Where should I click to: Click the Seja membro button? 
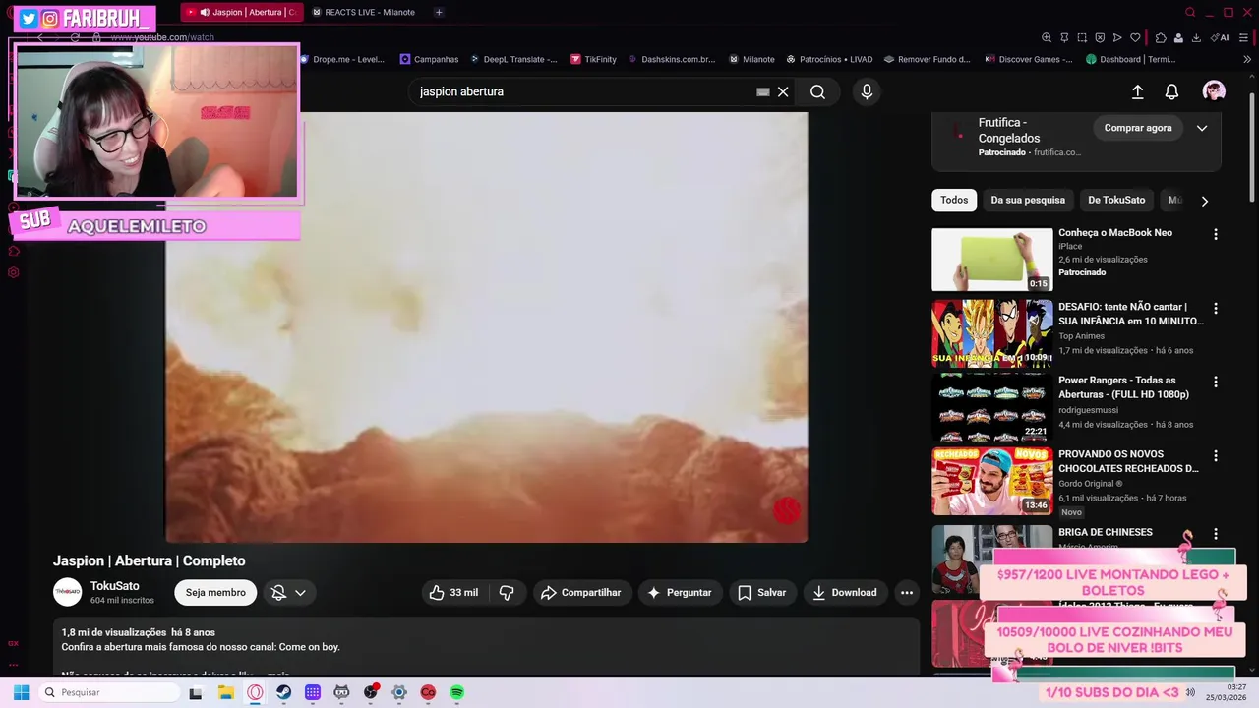(215, 592)
